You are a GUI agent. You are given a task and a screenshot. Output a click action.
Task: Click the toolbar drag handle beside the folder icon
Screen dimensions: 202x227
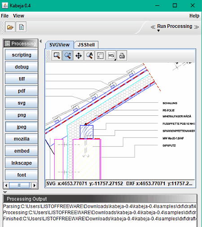2,27
